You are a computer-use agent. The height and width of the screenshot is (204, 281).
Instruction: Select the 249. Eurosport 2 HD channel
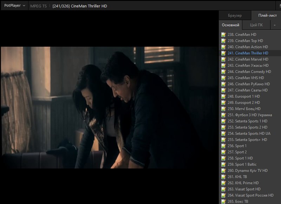click(x=247, y=103)
